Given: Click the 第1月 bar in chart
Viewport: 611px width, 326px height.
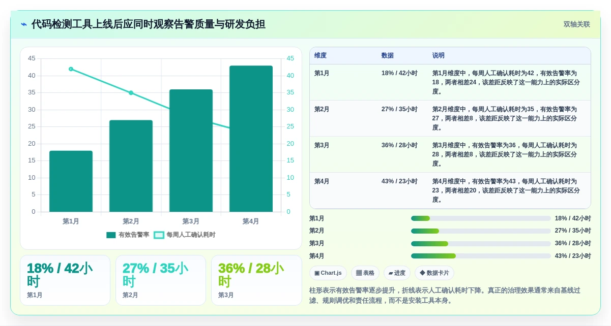Looking at the screenshot, I should 71,181.
